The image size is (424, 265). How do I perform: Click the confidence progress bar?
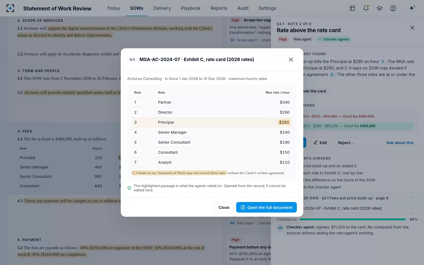tap(353, 219)
